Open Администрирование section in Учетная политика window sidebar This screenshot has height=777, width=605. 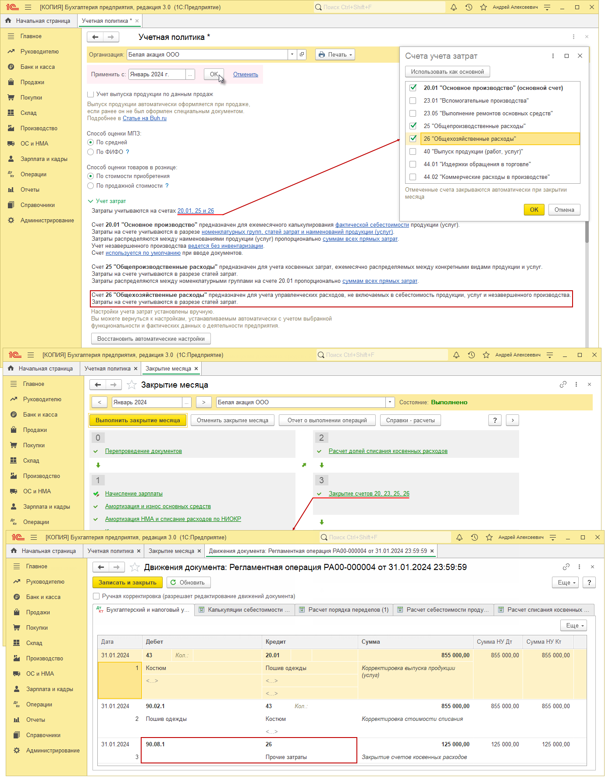coord(47,221)
